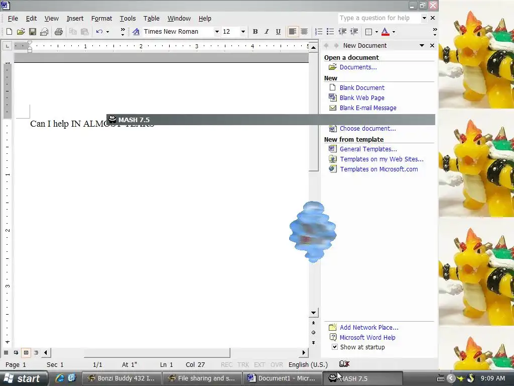This screenshot has height=386, width=514.
Task: Open Templates on Microsoft.com
Action: click(x=379, y=169)
